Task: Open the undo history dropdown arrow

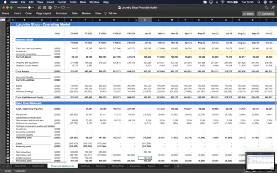Action: pos(59,7)
